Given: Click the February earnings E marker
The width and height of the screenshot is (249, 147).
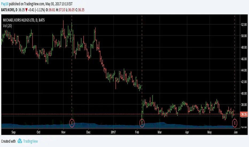Looking at the screenshot, I should click(x=142, y=123).
